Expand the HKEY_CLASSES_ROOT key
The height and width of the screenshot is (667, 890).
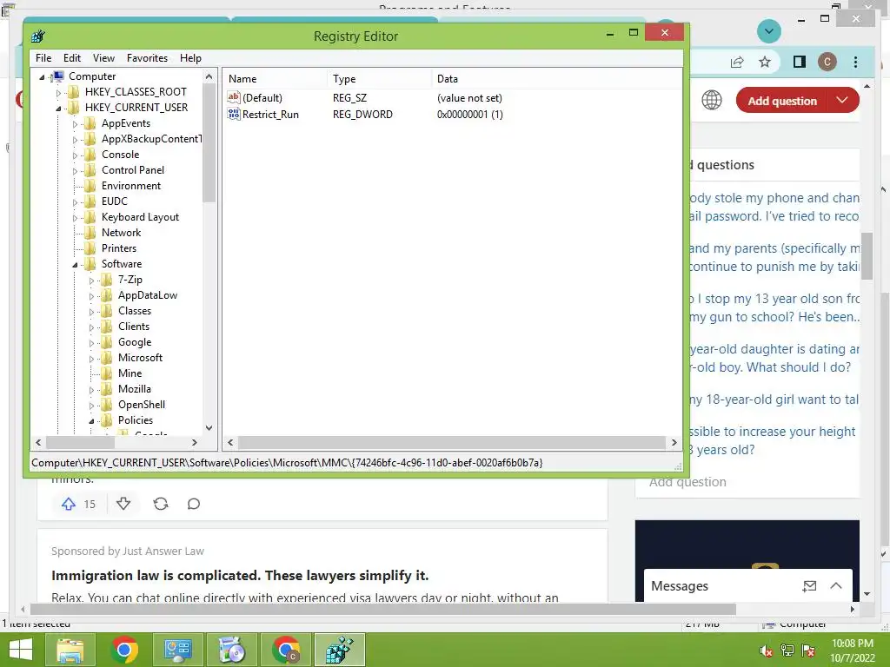pos(58,92)
